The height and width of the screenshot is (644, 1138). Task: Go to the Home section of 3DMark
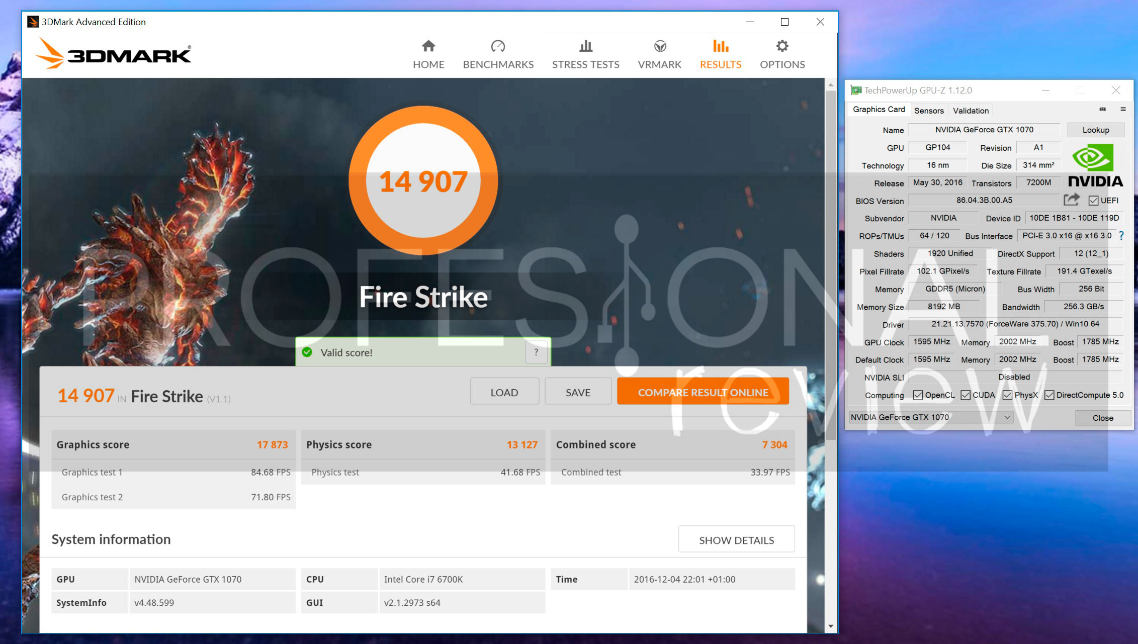click(428, 54)
